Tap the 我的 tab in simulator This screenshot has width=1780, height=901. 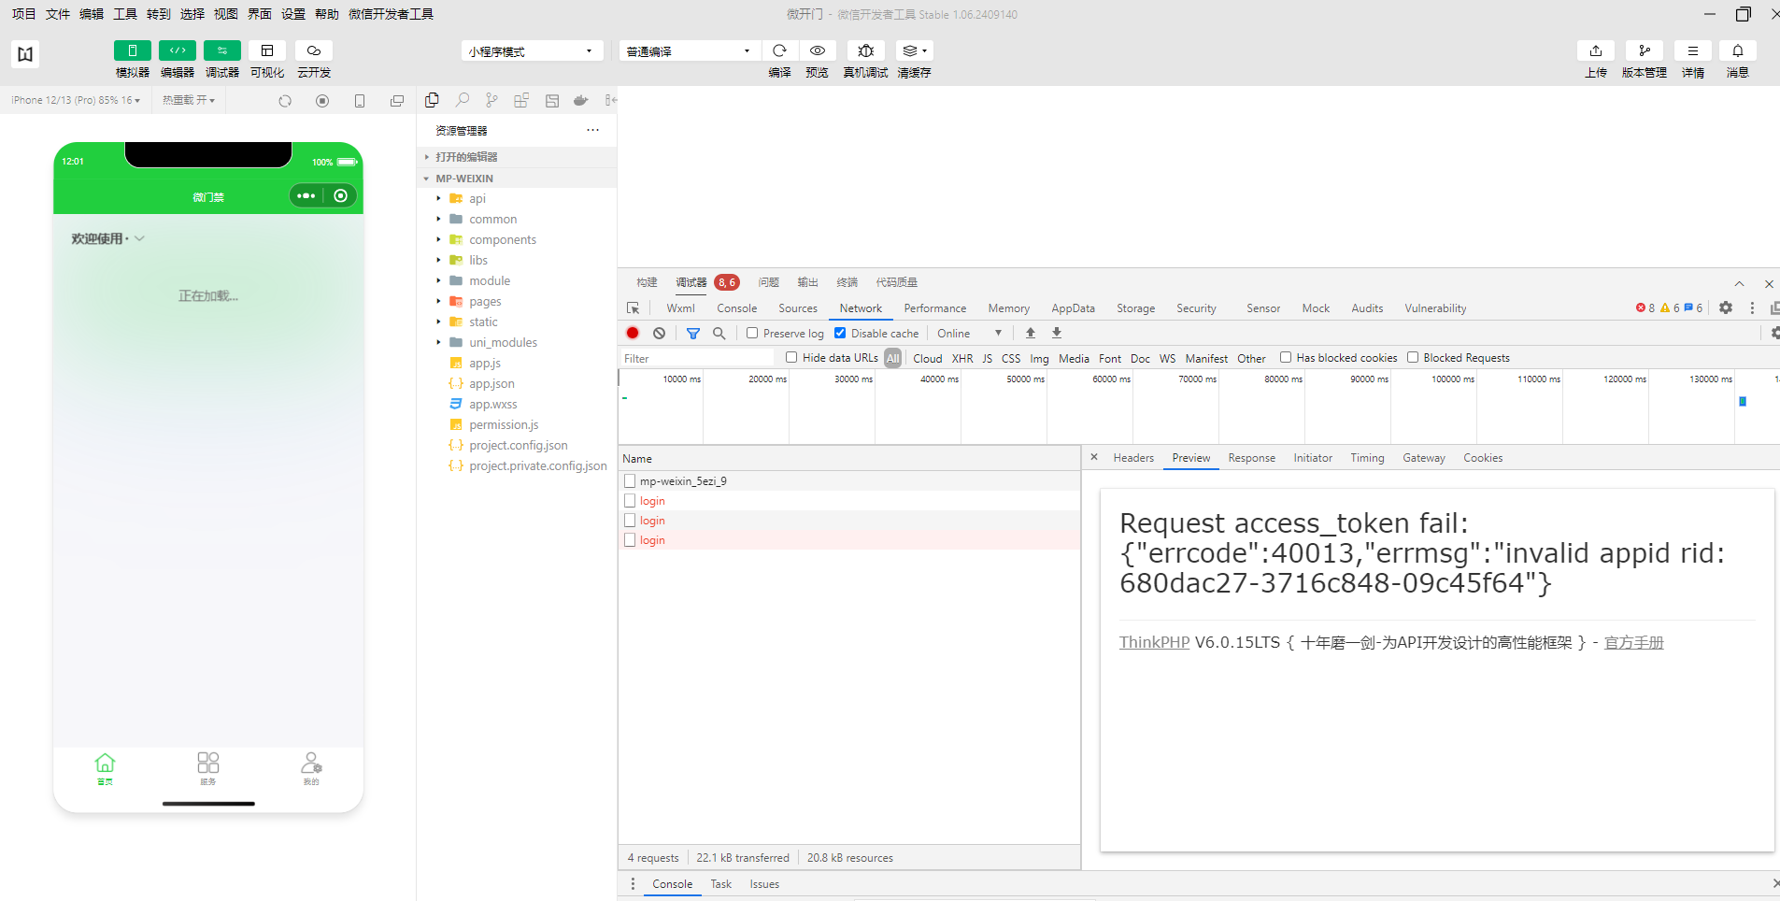click(311, 769)
